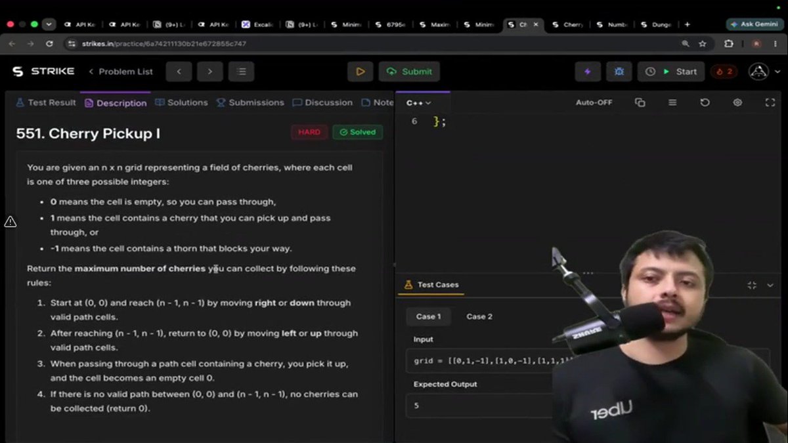Open the Notes tab

point(378,102)
